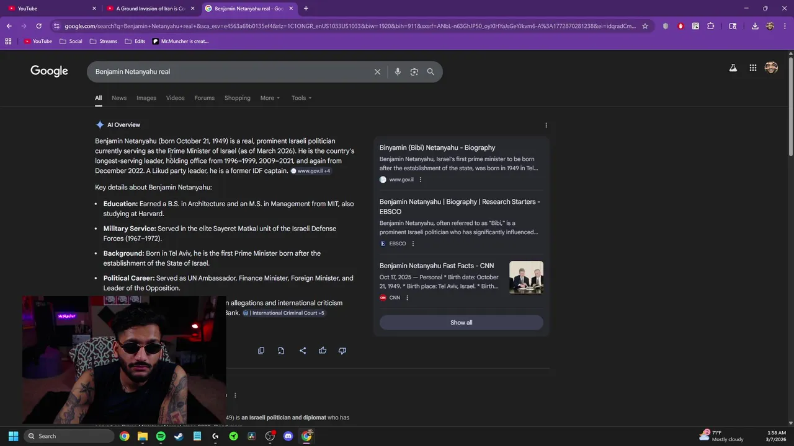Open the red hand ad blocker extension
This screenshot has height=446, width=794.
[680, 26]
